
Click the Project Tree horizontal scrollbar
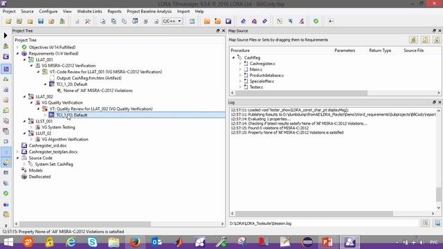click(x=85, y=224)
